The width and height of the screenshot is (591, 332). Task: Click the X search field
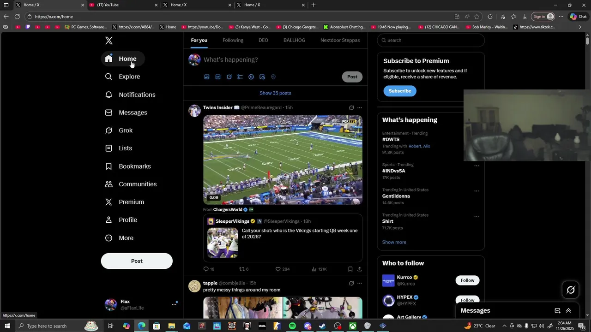[431, 40]
